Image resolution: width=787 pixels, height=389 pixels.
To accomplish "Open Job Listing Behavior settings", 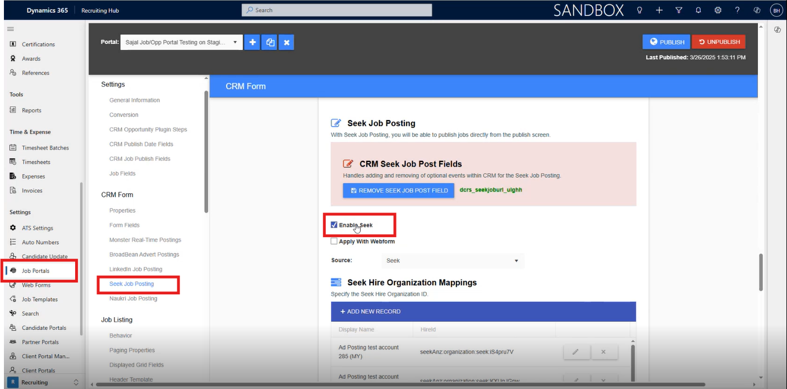I will click(x=121, y=335).
